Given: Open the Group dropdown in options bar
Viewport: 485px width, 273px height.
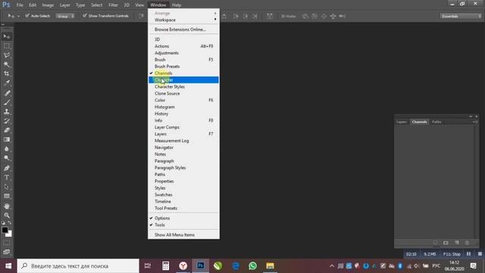Looking at the screenshot, I should click(65, 16).
